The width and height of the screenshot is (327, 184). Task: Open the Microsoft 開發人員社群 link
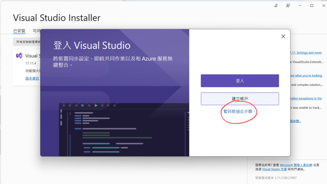pos(296,165)
